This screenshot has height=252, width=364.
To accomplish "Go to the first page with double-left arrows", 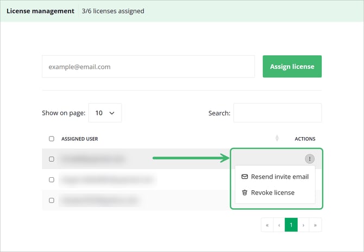I will (267, 225).
